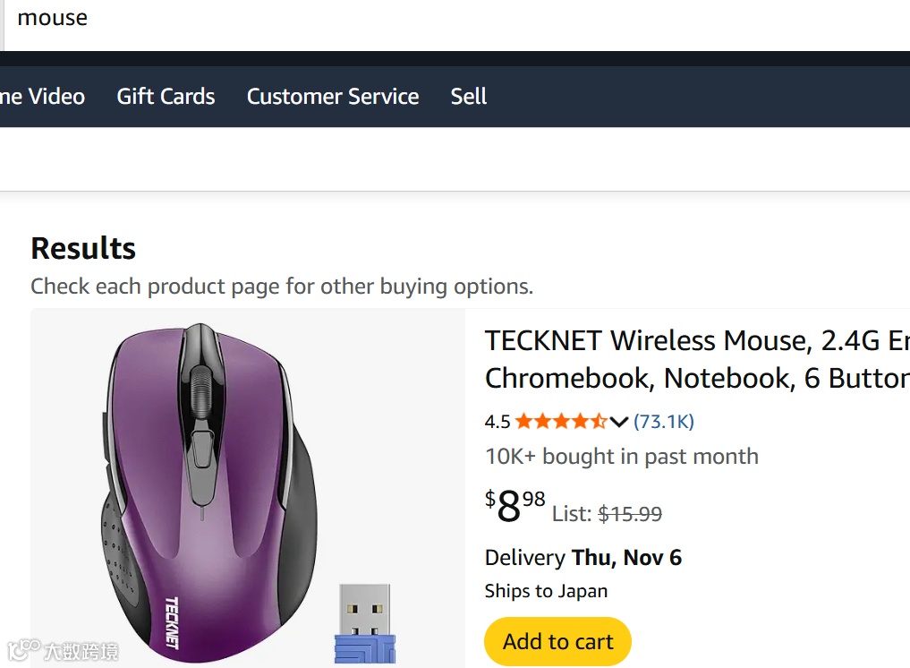
Task: Open the Prime Video nav link
Action: (x=42, y=97)
